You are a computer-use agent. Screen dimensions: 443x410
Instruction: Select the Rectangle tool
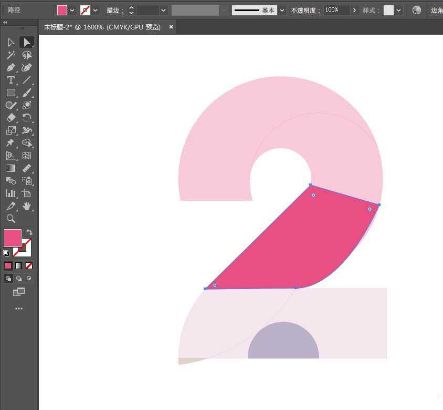pyautogui.click(x=10, y=93)
